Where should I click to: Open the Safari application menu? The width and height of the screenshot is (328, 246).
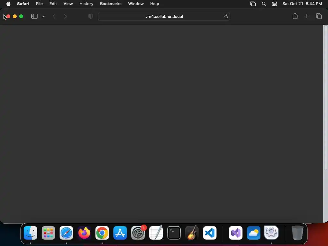coord(23,4)
